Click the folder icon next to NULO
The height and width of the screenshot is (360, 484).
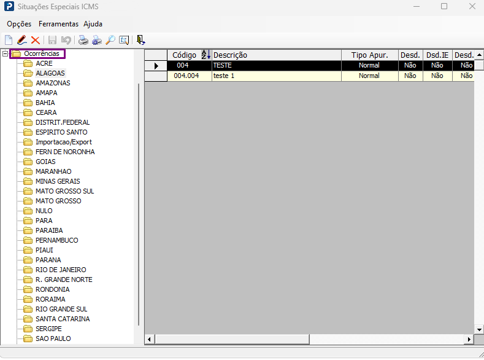(x=28, y=211)
